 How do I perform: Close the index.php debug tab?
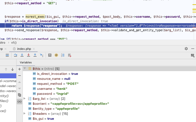(34, 49)
